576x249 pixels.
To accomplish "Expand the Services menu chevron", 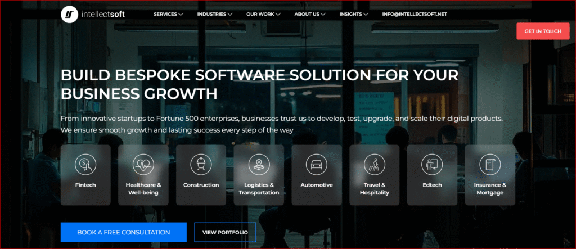I will tap(181, 15).
